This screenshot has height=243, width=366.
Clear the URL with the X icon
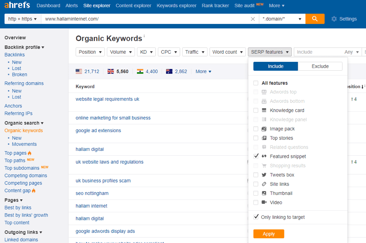(253, 19)
